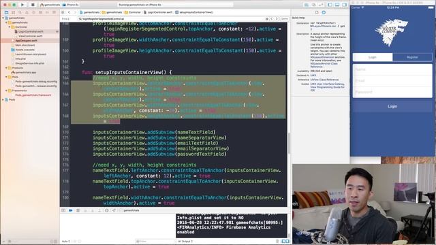This screenshot has width=436, height=245.
Task: Open NSLayoutAnchor Class Reference link
Action: [324, 65]
